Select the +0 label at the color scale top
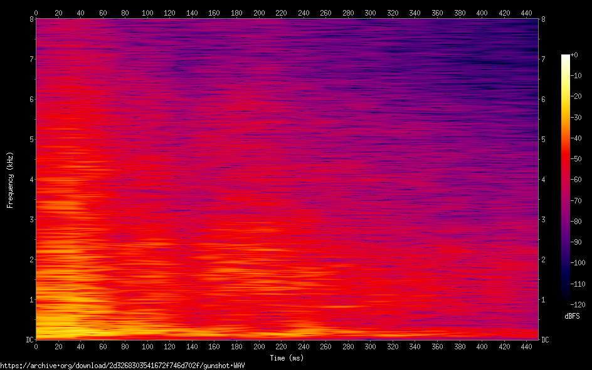 574,56
